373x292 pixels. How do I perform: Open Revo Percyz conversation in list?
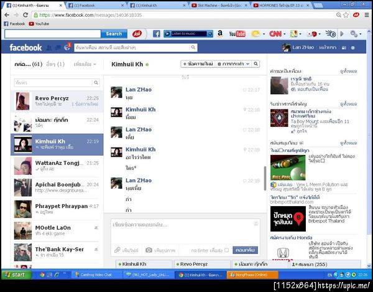[57, 101]
